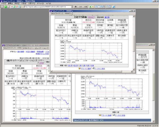Click the app icon in the 998407 window title bar
Screen dimensions: 159x127
(x=51, y=11)
